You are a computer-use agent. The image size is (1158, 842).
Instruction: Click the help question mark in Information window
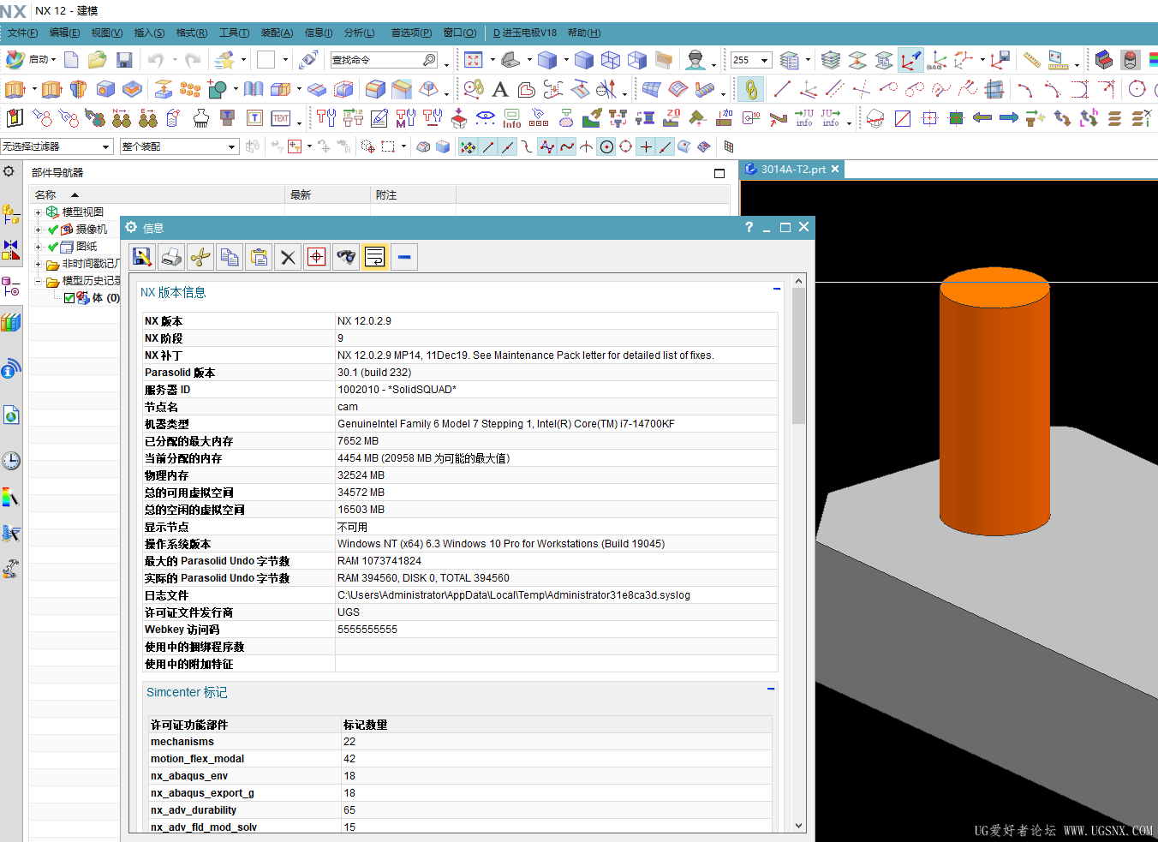coord(749,227)
